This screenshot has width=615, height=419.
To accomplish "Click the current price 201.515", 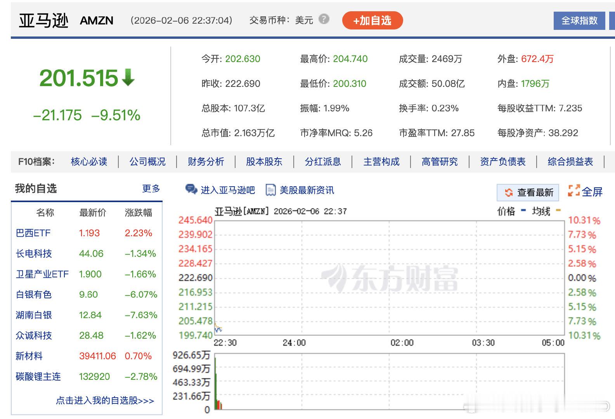I will [79, 78].
